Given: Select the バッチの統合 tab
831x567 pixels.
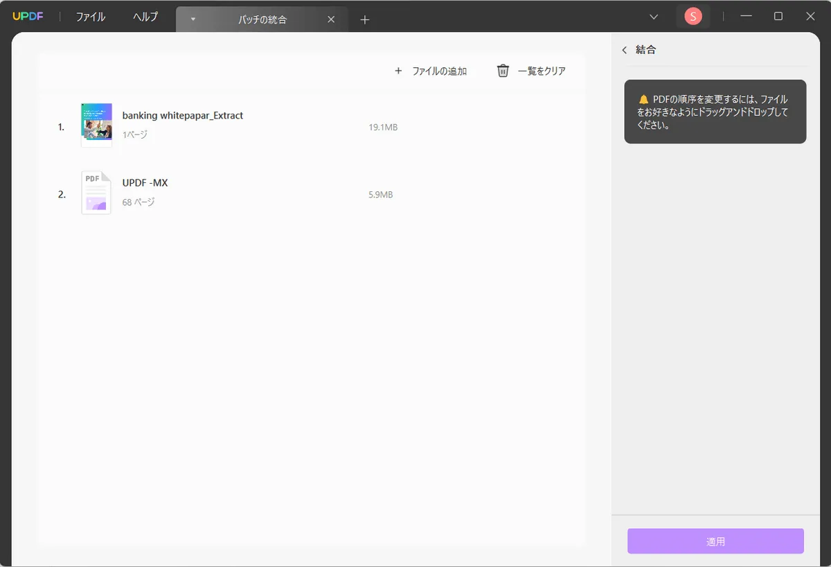Looking at the screenshot, I should 262,19.
